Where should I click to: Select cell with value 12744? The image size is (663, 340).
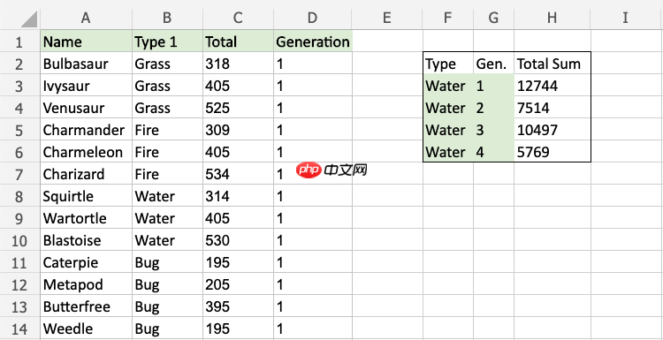[x=552, y=86]
